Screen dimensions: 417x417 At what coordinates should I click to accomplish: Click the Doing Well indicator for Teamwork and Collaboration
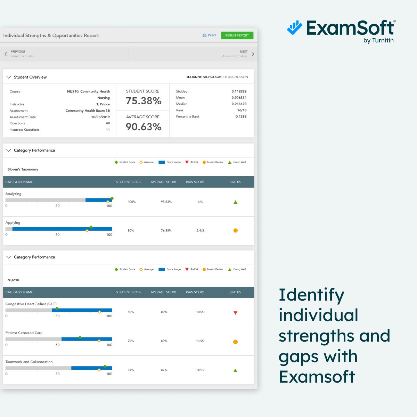click(235, 370)
